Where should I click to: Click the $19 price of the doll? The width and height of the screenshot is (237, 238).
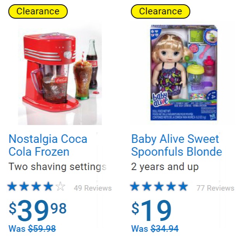click(x=152, y=210)
